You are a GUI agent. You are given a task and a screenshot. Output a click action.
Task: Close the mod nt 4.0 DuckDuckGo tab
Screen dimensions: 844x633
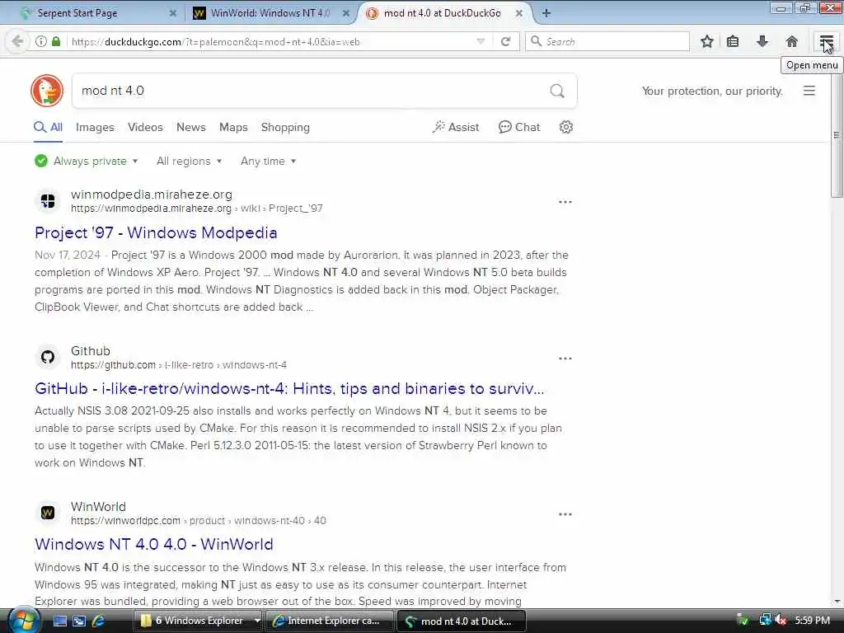pyautogui.click(x=519, y=13)
